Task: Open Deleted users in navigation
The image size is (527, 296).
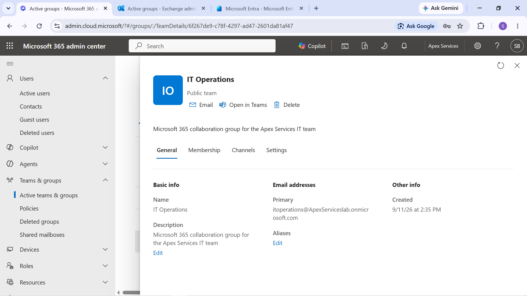Action: pos(37,133)
